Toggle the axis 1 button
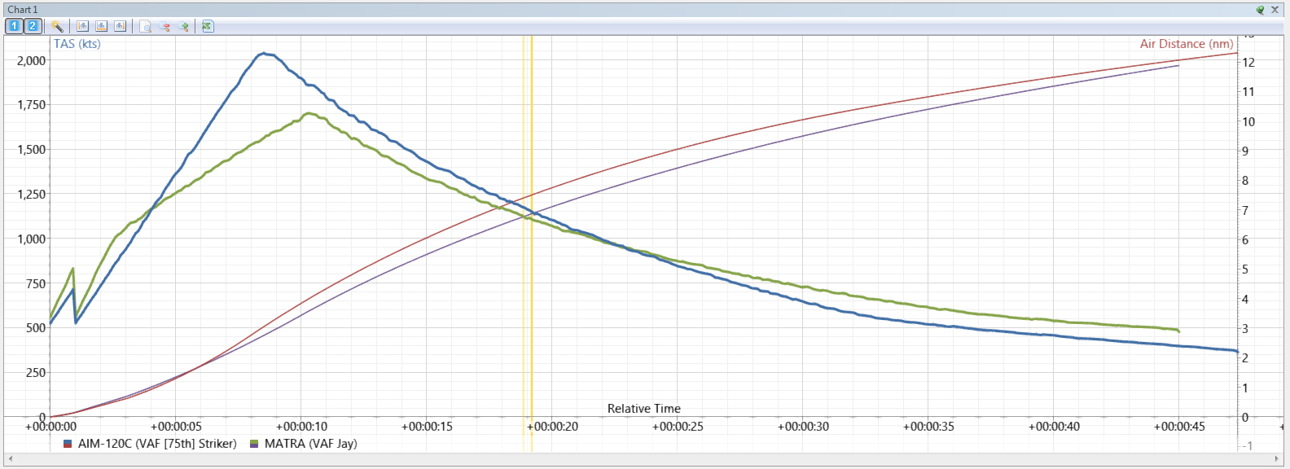 (14, 26)
